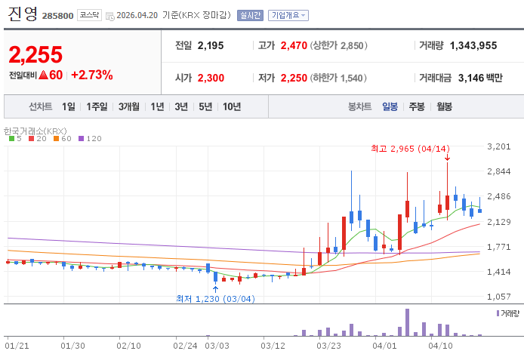The height and width of the screenshot is (354, 524).
Task: Click the 최고 2,965 (04/14) high marker
Action: pos(410,149)
